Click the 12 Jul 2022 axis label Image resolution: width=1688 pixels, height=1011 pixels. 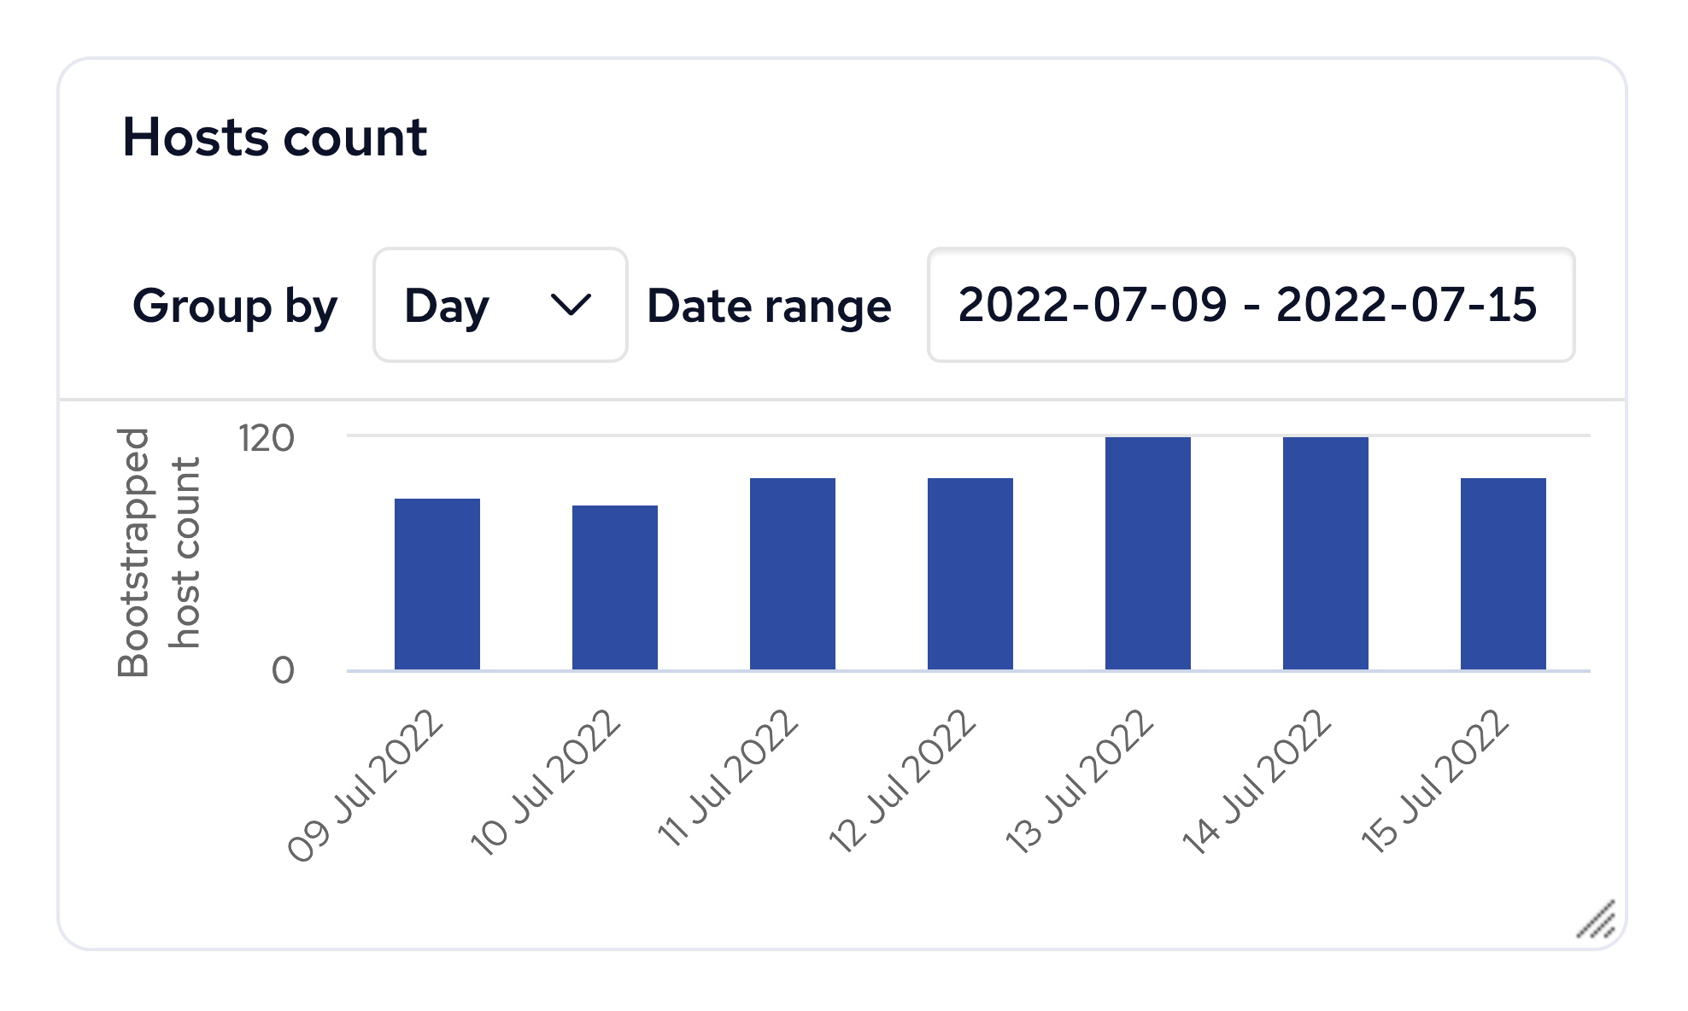pos(903,781)
